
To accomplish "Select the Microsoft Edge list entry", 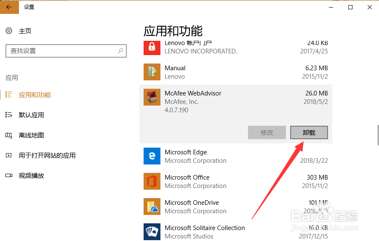I will tap(236, 156).
